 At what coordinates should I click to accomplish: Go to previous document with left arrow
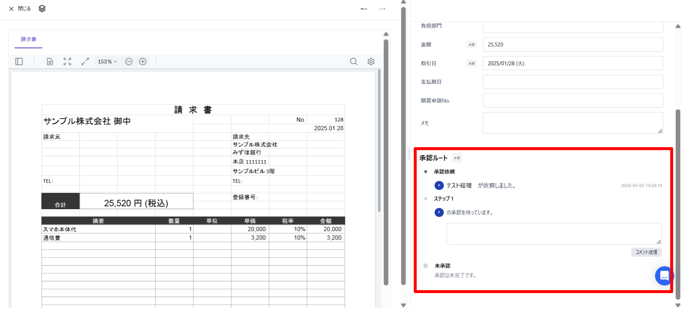click(x=364, y=9)
